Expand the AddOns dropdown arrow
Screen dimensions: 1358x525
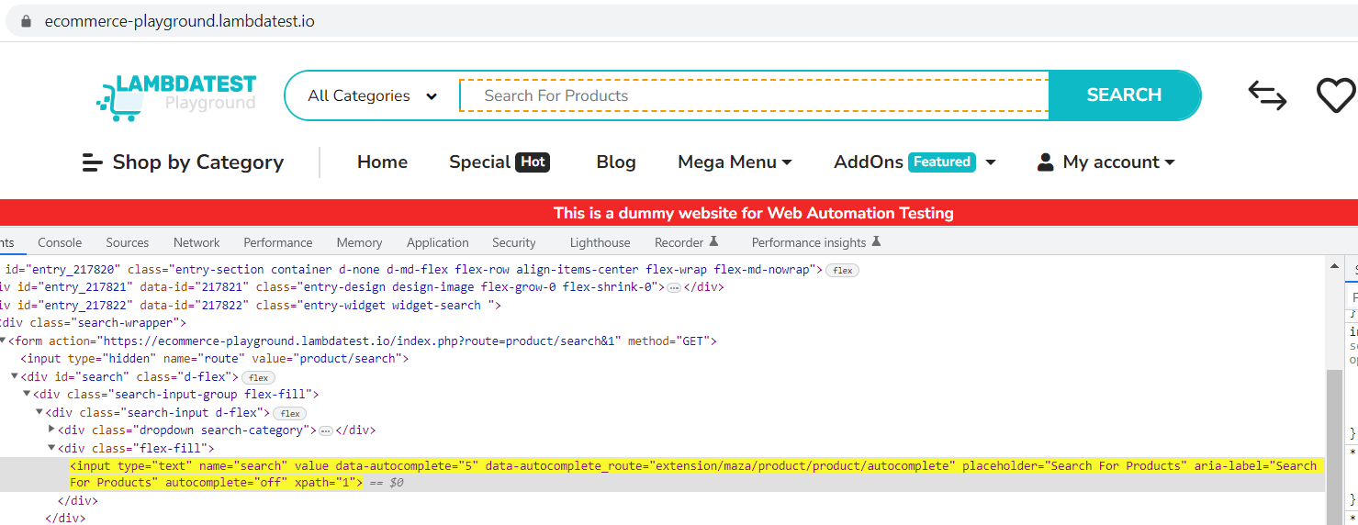991,162
